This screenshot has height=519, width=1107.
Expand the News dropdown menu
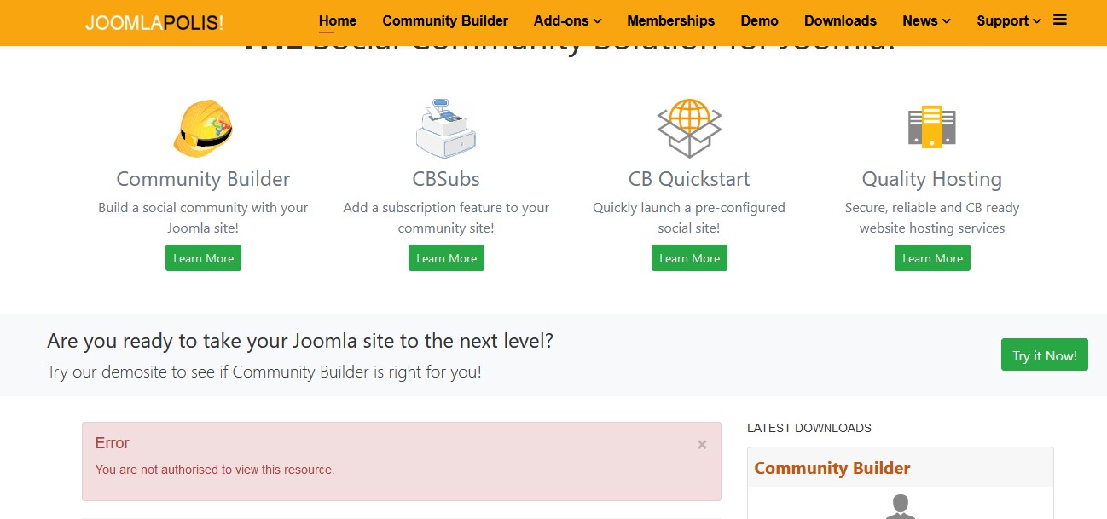coord(926,20)
